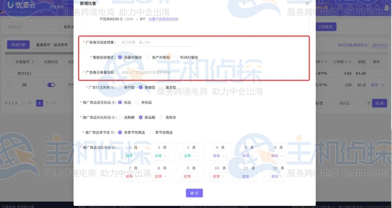The width and height of the screenshot is (392, 208).
Task: Open the 8月 season dropdown
Action: (x=161, y=176)
